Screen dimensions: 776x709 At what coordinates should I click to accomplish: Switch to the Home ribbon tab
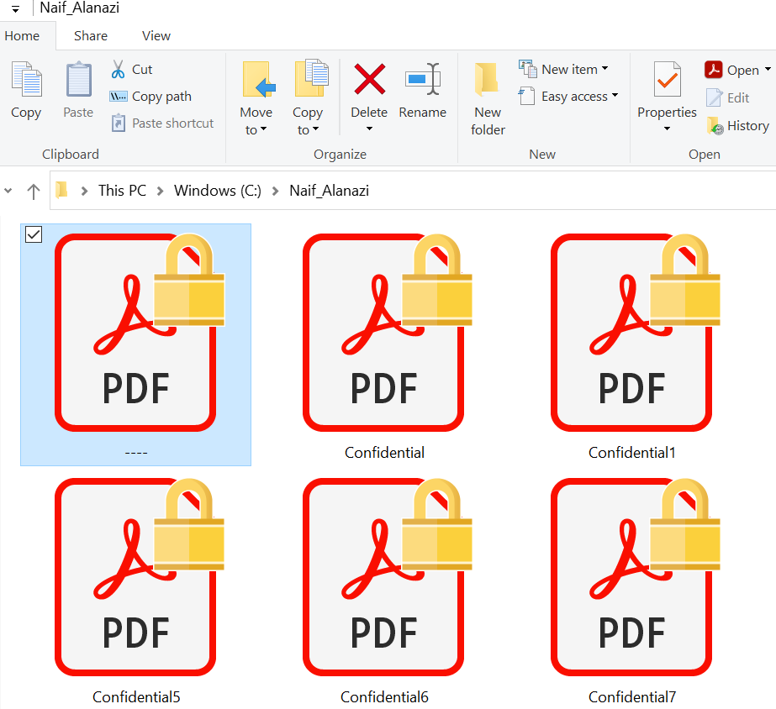point(22,36)
